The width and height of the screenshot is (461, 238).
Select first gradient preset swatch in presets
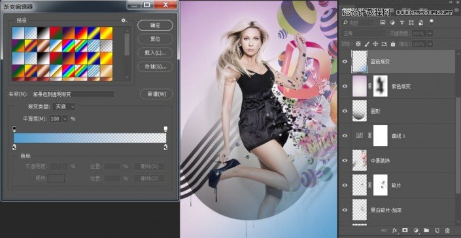coord(18,33)
